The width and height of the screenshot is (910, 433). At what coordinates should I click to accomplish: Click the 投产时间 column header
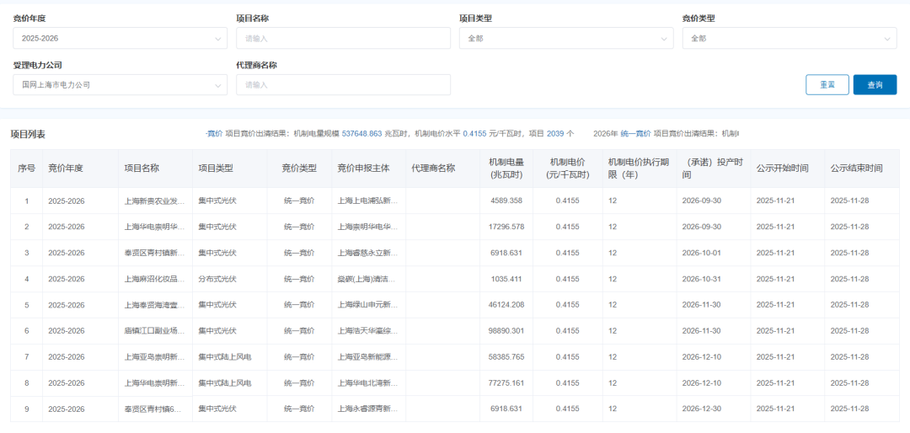click(x=713, y=168)
